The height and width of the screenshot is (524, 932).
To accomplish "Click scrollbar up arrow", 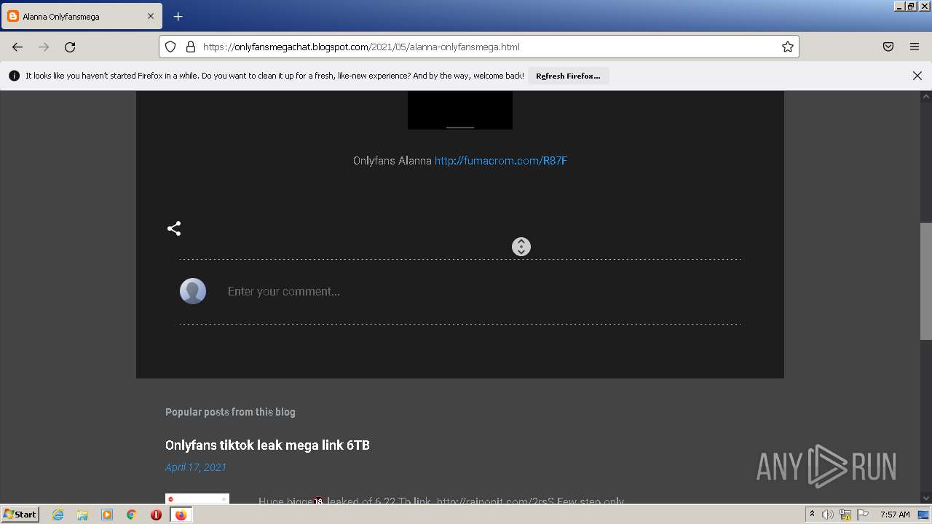I will click(x=926, y=97).
